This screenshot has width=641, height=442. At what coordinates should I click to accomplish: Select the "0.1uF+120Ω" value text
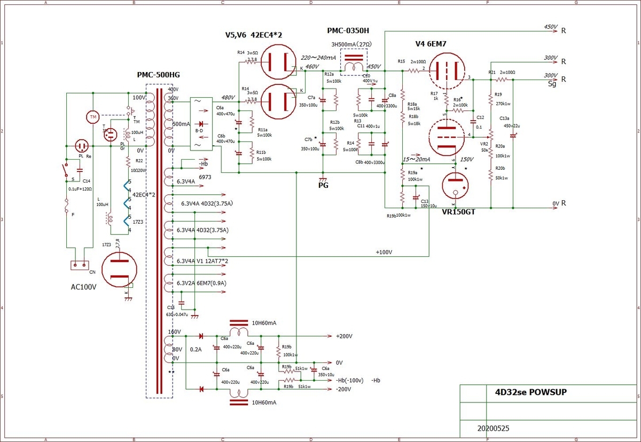[80, 189]
